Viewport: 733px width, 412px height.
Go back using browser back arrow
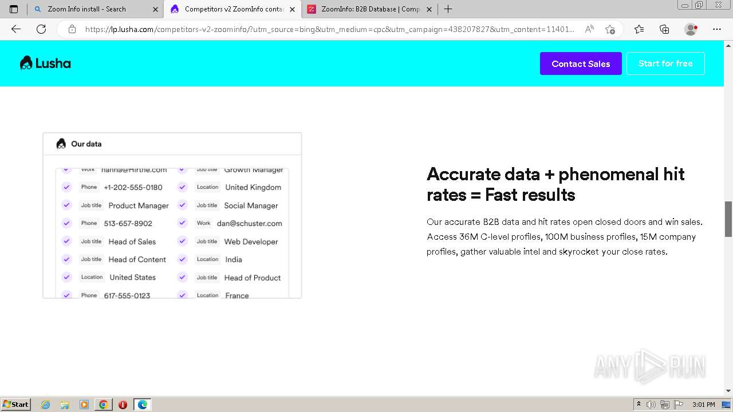(x=16, y=29)
